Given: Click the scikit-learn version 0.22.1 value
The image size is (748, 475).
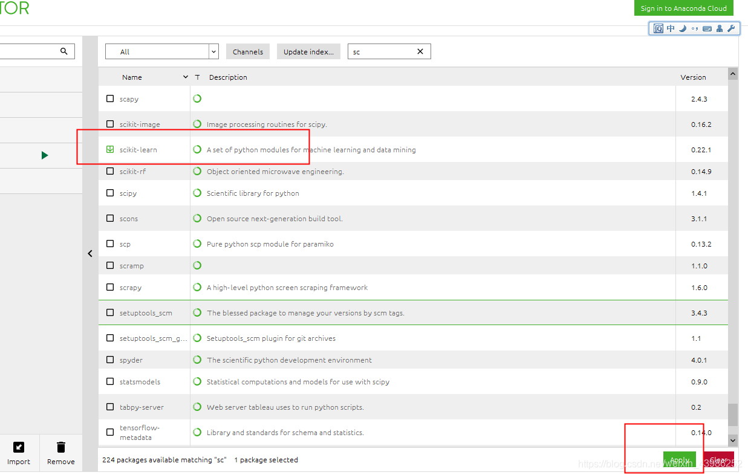Looking at the screenshot, I should (x=701, y=150).
